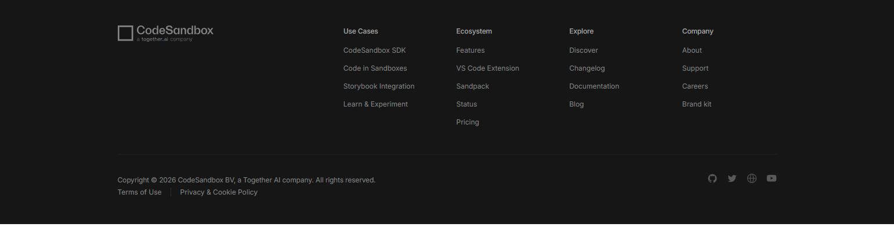Open Privacy & Cookie Policy
This screenshot has width=894, height=227.
(x=219, y=192)
